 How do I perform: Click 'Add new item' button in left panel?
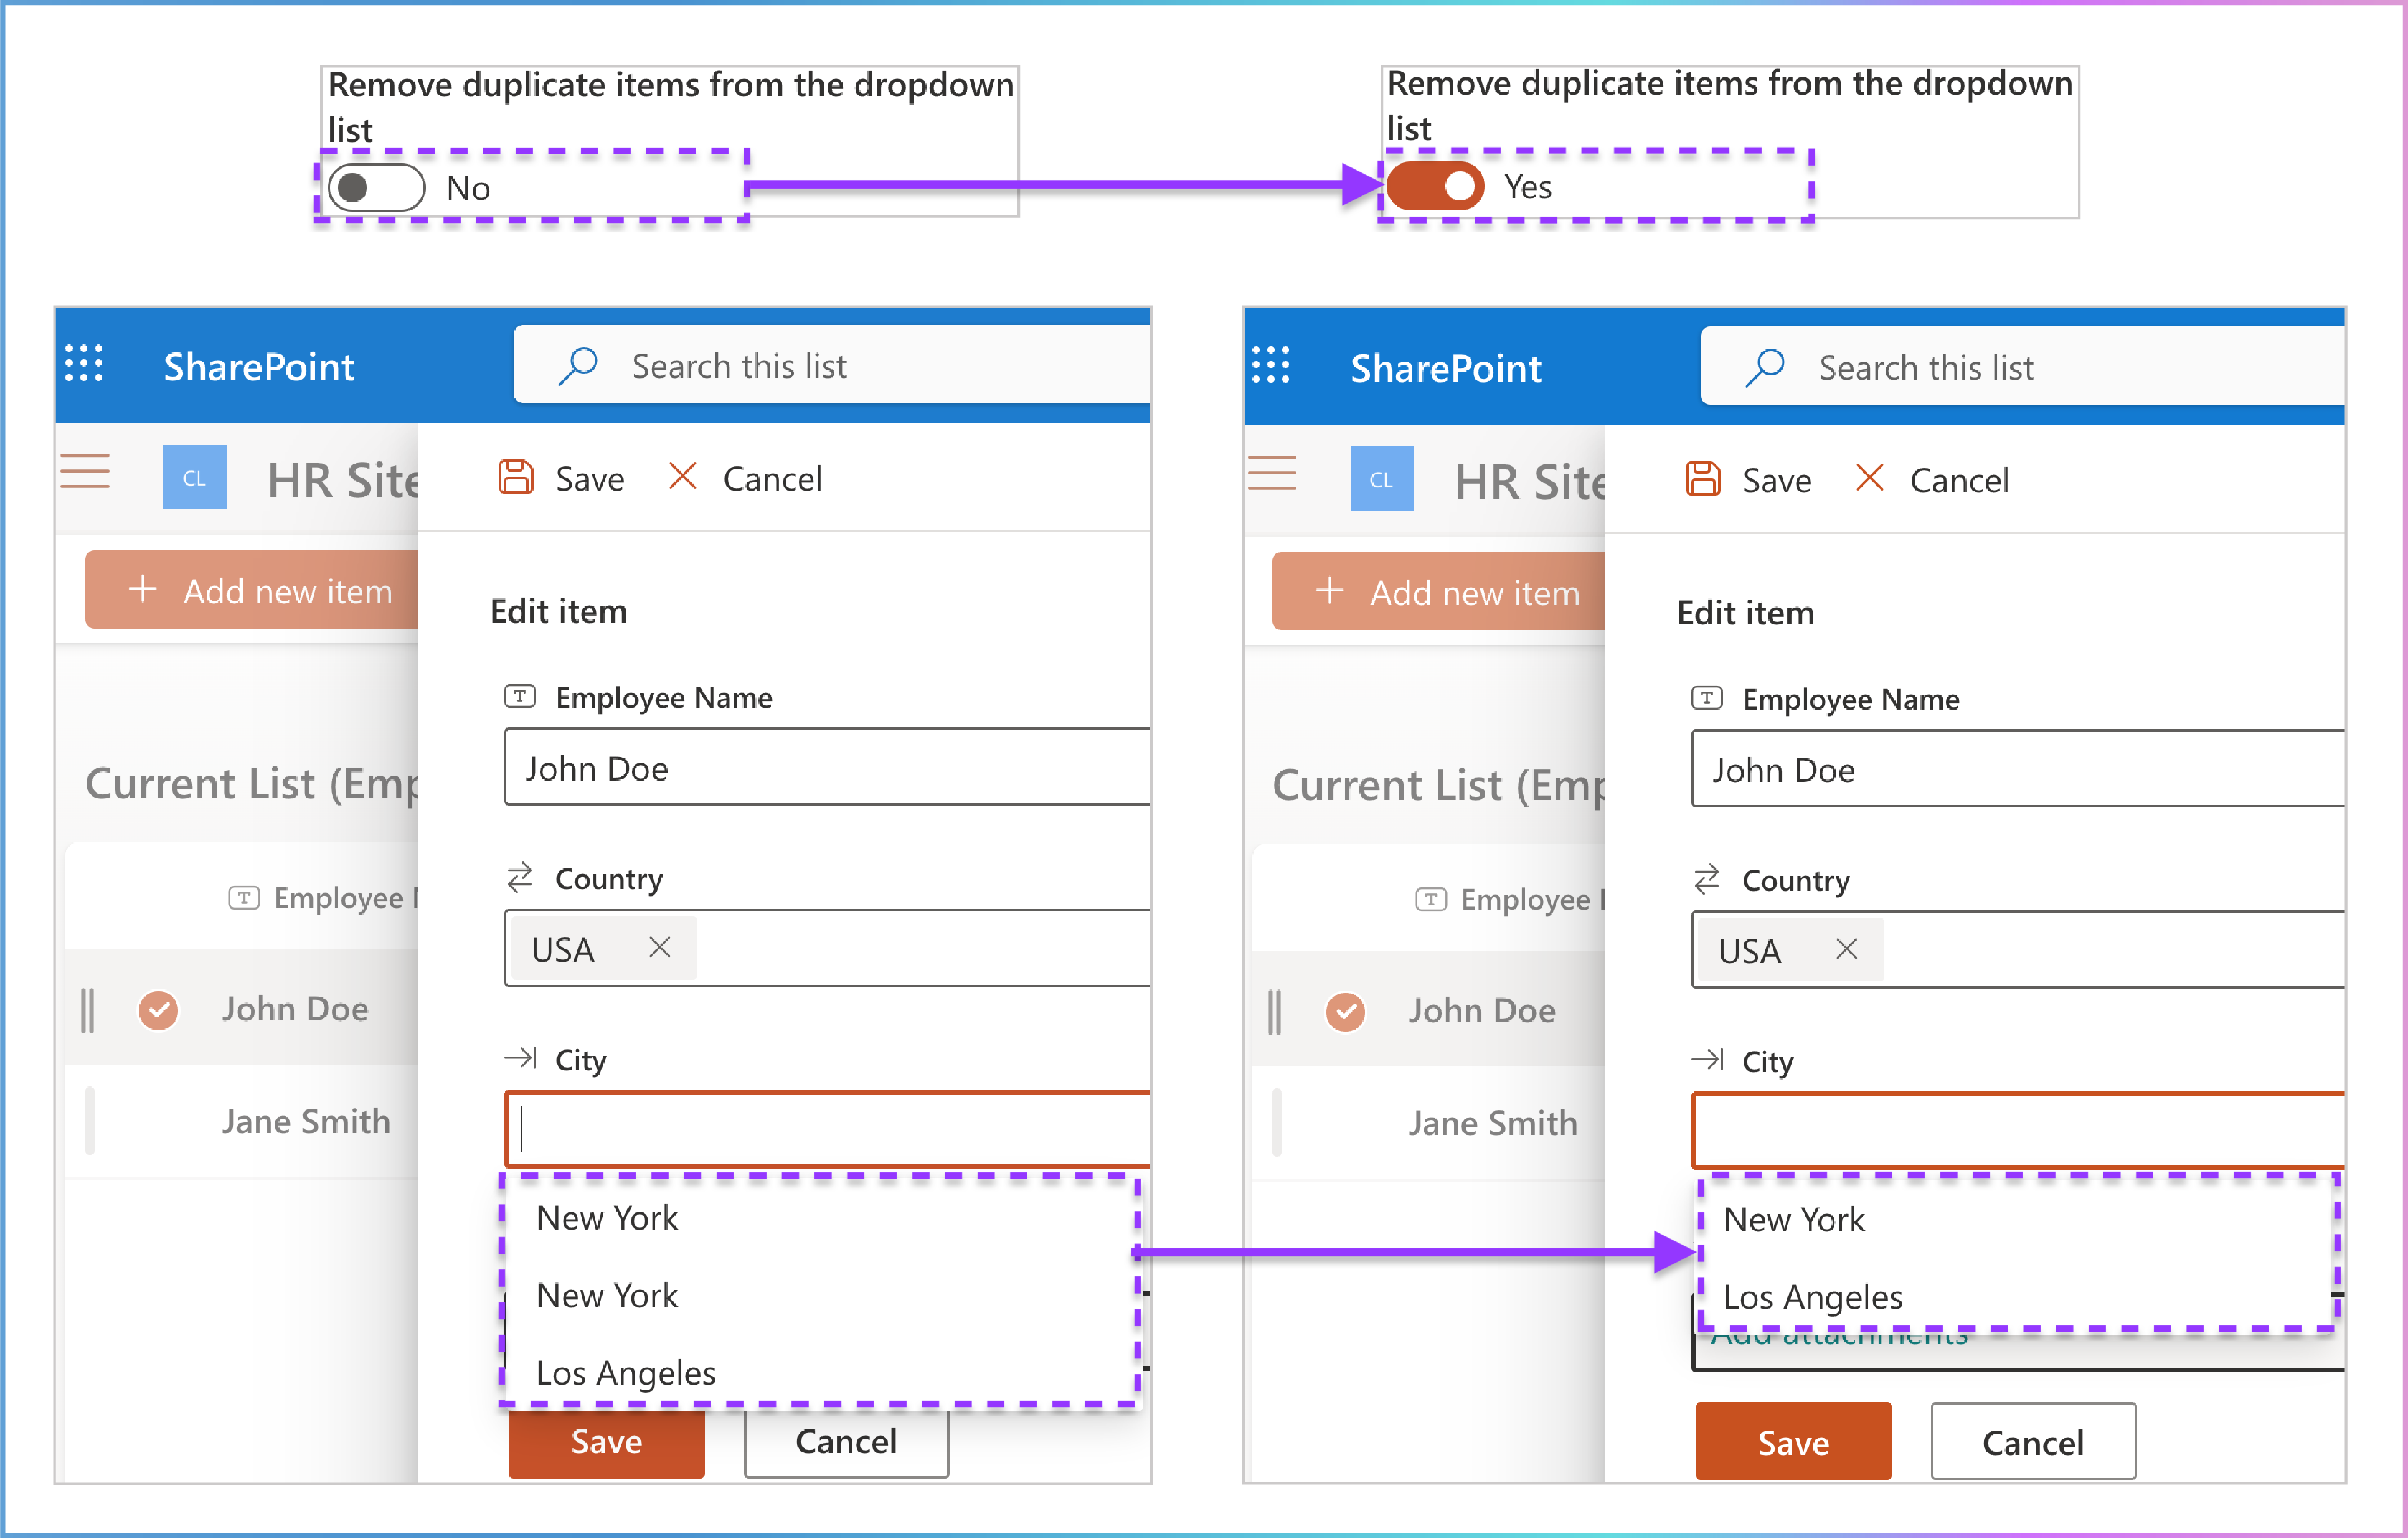point(252,590)
